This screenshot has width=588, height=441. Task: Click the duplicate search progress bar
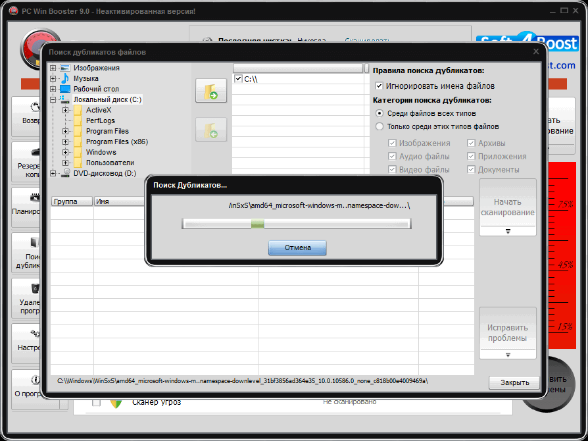[x=297, y=224]
